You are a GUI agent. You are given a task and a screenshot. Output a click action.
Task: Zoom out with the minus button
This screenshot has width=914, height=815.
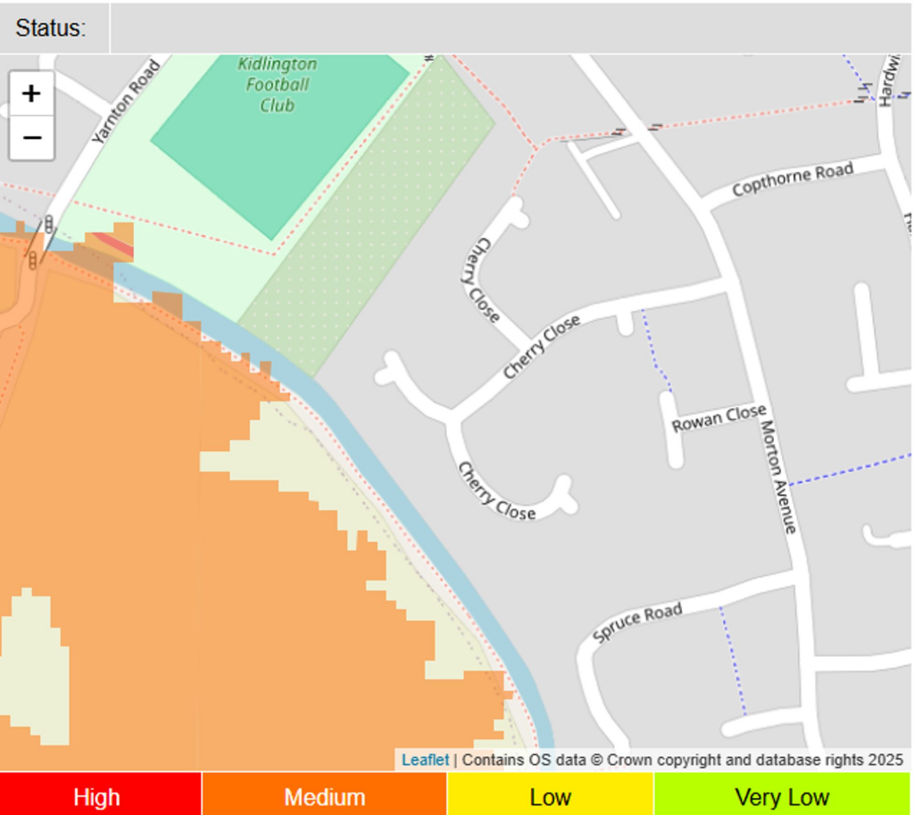[x=31, y=138]
